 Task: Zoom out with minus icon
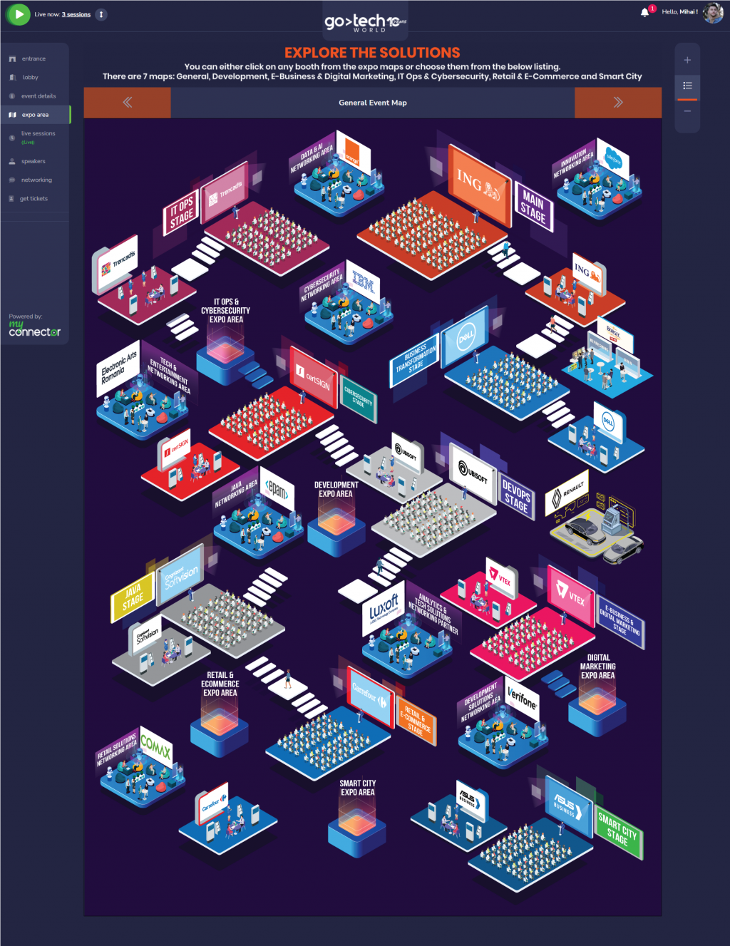click(x=687, y=111)
